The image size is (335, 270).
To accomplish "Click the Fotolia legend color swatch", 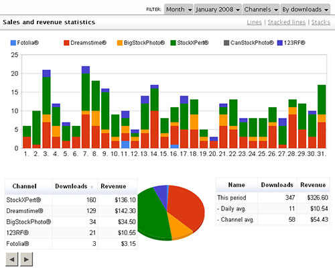I will tap(13, 43).
